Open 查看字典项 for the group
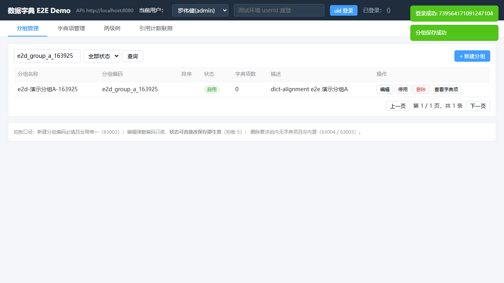504x283 pixels. (x=446, y=89)
